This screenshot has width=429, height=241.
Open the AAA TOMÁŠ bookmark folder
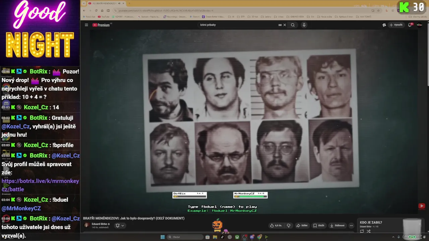[364, 16]
